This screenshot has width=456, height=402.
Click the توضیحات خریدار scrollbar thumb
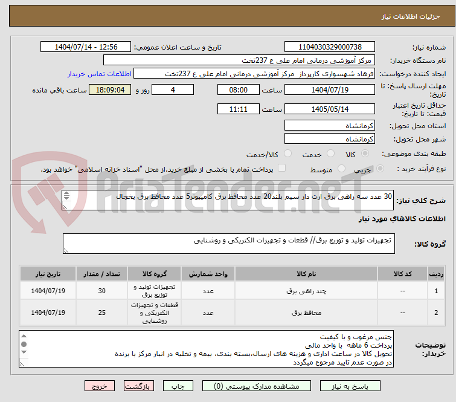pyautogui.click(x=24, y=344)
